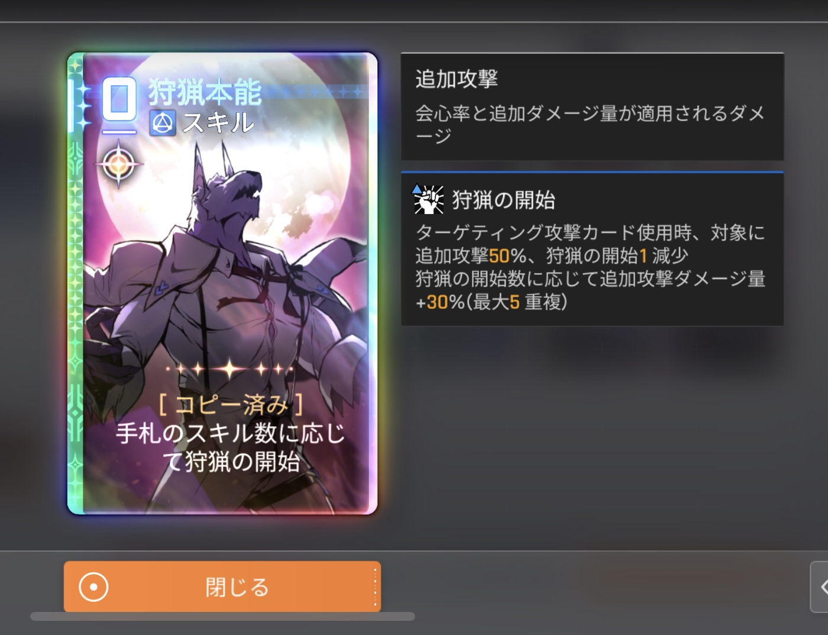Click card text 手札のスキル数に応じて狩猟の開始

tap(231, 448)
